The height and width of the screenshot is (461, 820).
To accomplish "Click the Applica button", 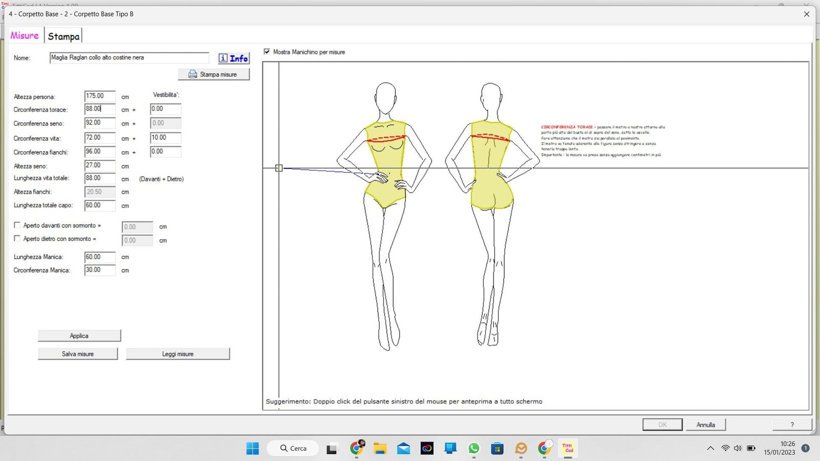I will (x=79, y=336).
